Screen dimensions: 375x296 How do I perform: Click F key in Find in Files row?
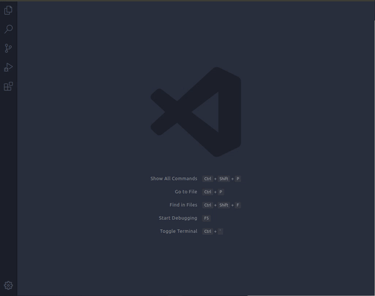(x=237, y=205)
